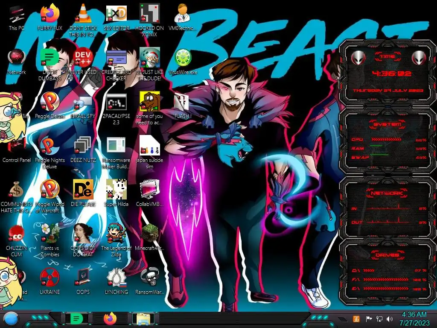437x328 pixels.
Task: Open the LYNCHING shortcut
Action: pyautogui.click(x=116, y=281)
